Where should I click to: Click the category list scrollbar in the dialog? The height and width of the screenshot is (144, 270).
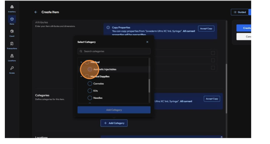tap(149, 86)
